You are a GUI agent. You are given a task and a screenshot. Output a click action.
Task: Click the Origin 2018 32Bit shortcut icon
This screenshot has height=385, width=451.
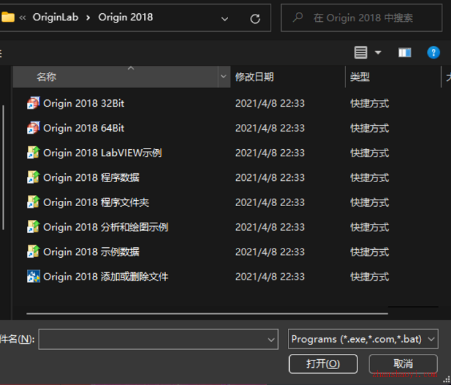coord(33,103)
